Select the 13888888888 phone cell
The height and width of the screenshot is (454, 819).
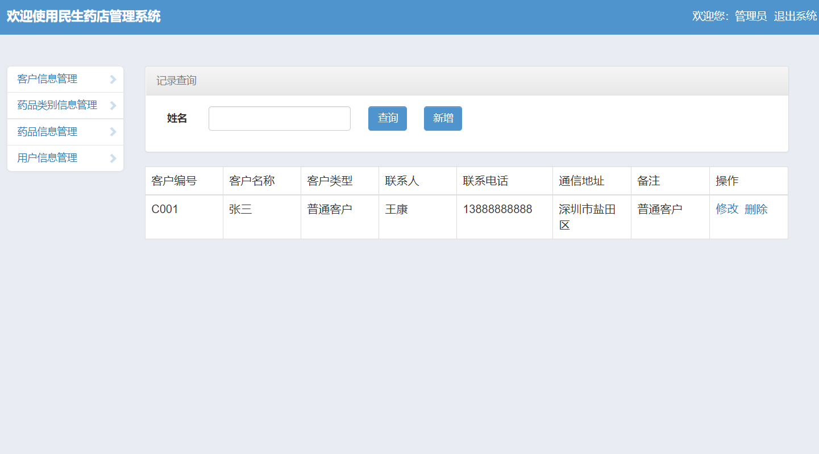pos(505,217)
